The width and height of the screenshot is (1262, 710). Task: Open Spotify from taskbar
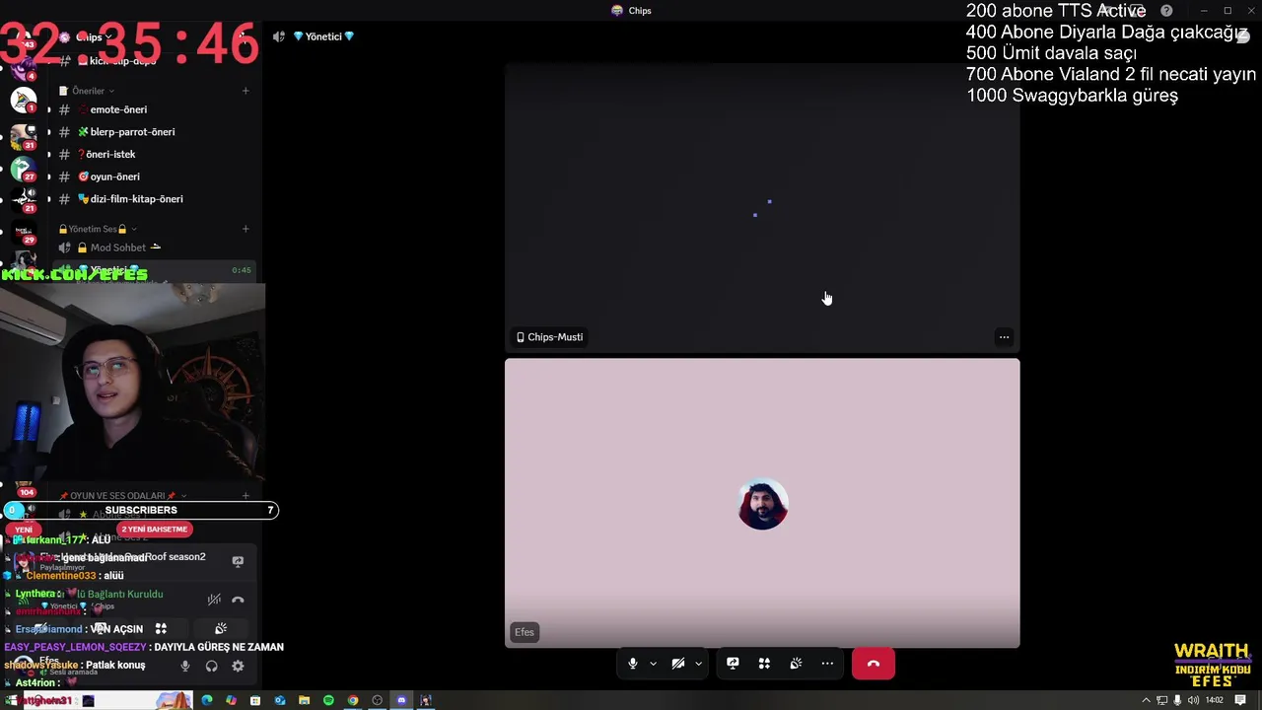coord(328,701)
